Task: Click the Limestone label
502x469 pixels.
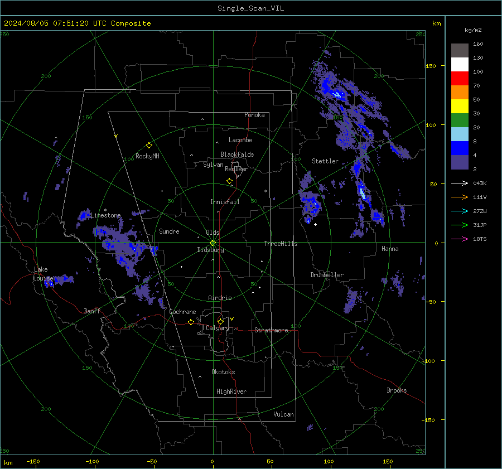Action: point(105,215)
